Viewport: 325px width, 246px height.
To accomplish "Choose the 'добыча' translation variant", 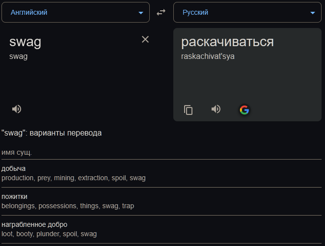I will 13,168.
